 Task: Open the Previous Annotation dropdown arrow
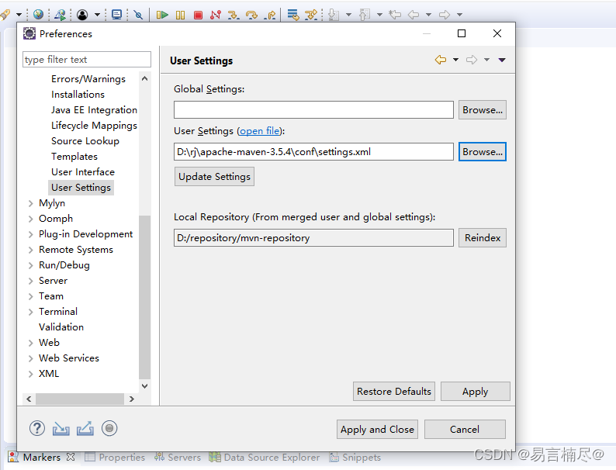click(x=379, y=15)
